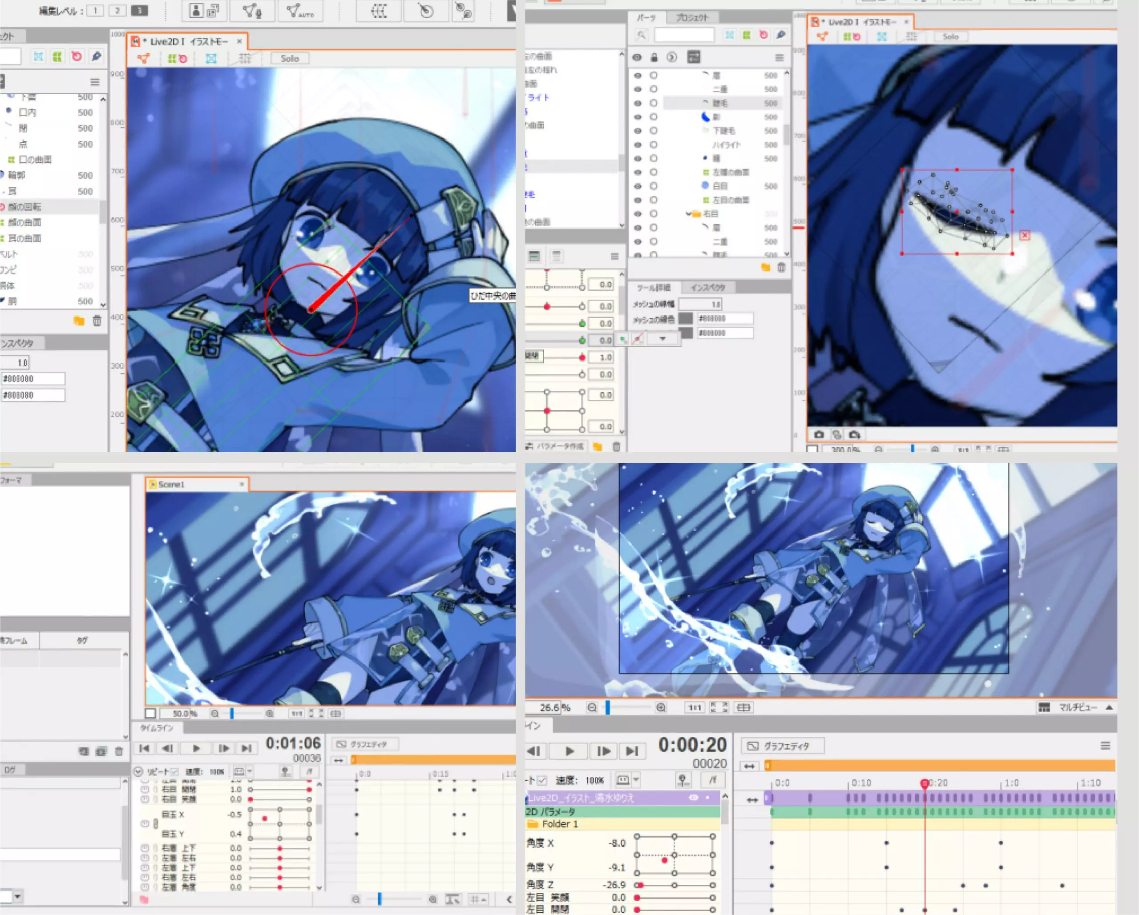This screenshot has height=915, width=1139.
Task: Select edit level 1 button
Action: coord(95,11)
